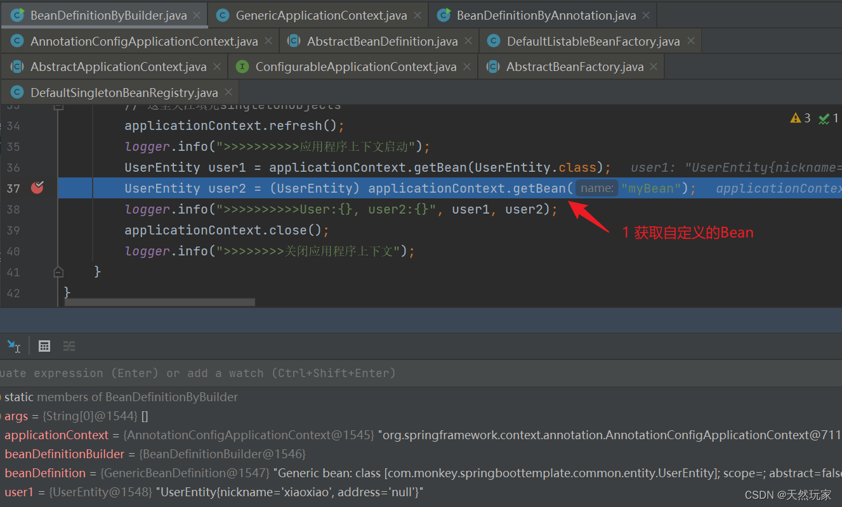842x507 pixels.
Task: Click gutter line number 34
Action: point(13,126)
